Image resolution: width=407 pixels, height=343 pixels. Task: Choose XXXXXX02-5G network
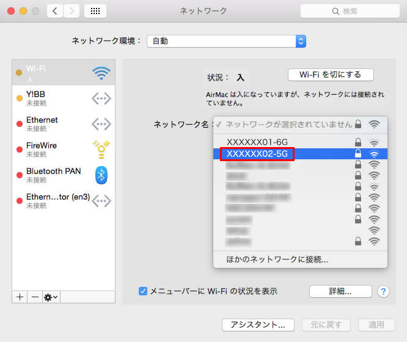click(300, 154)
